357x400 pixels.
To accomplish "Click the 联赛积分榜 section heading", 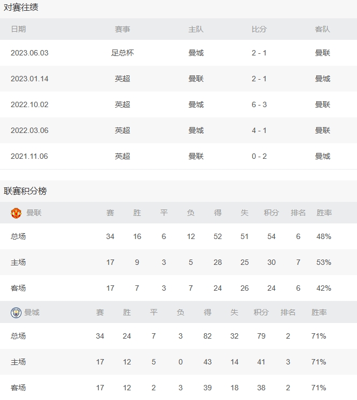I will coord(25,191).
